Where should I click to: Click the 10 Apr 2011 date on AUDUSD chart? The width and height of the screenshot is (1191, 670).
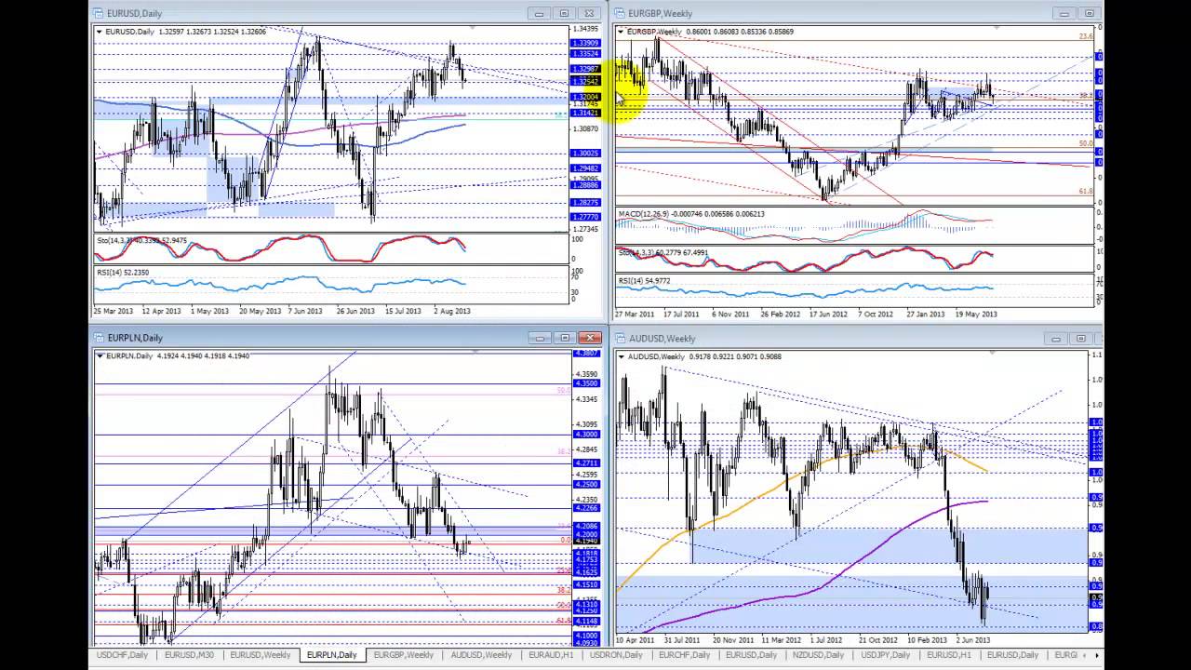(634, 639)
